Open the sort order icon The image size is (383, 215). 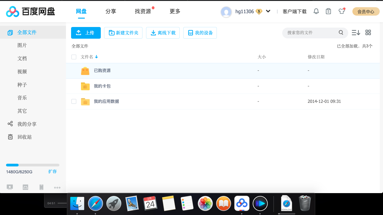356,32
